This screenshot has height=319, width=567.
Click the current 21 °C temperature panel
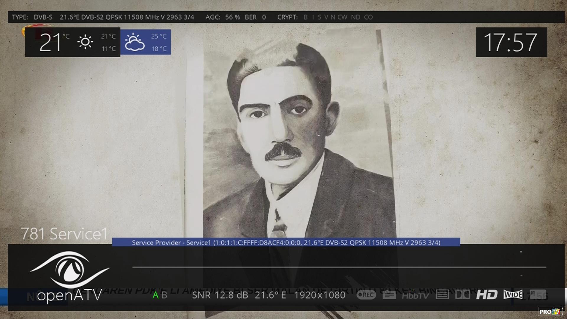(51, 42)
